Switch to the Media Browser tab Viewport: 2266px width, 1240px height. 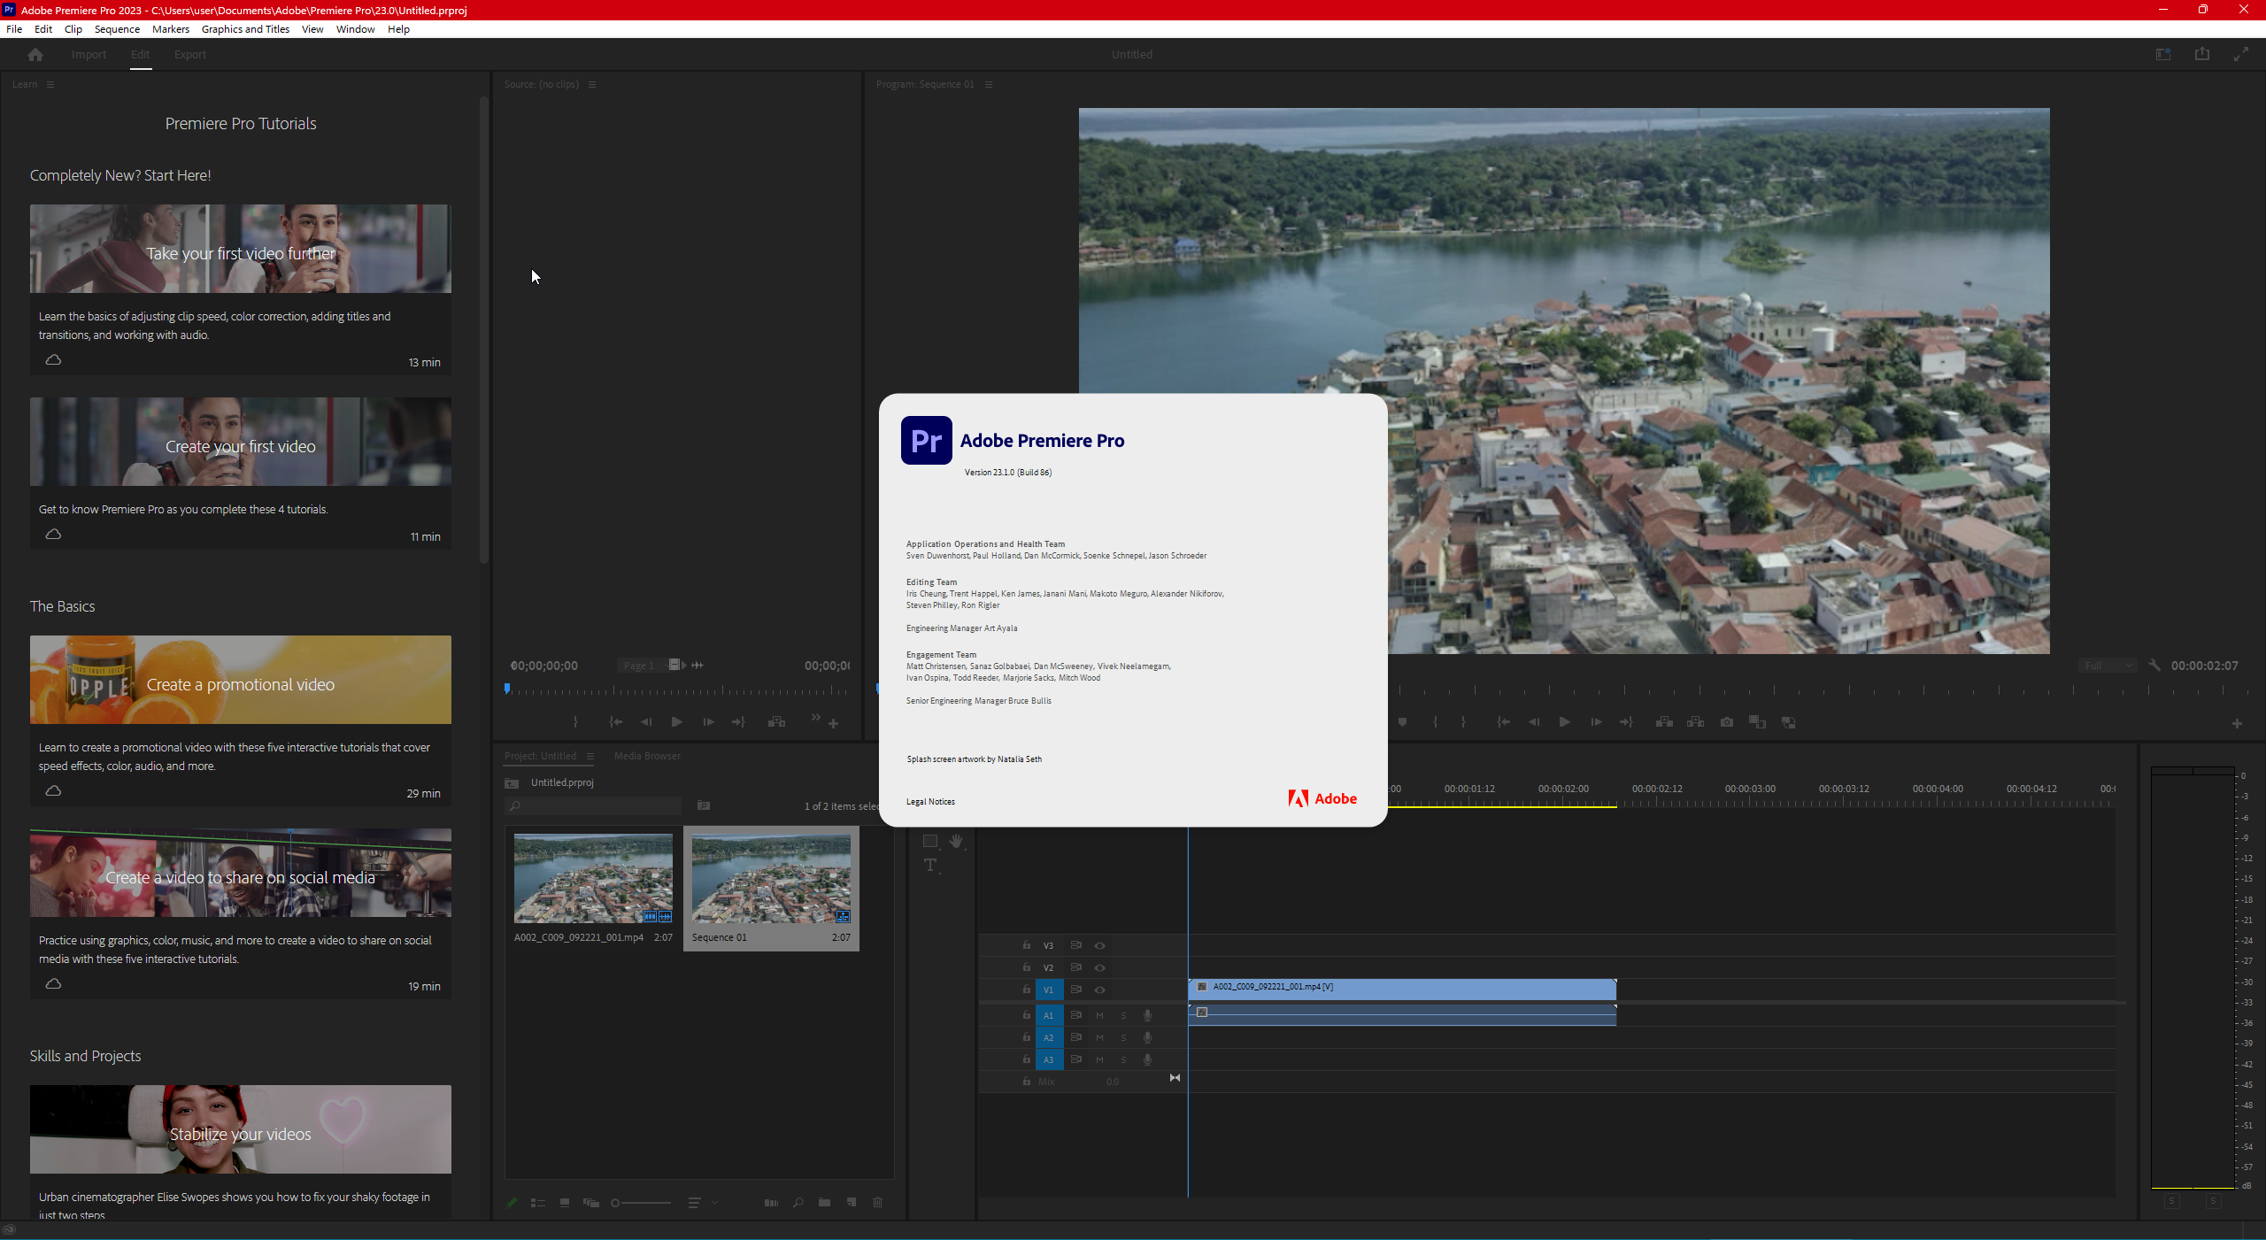point(647,756)
